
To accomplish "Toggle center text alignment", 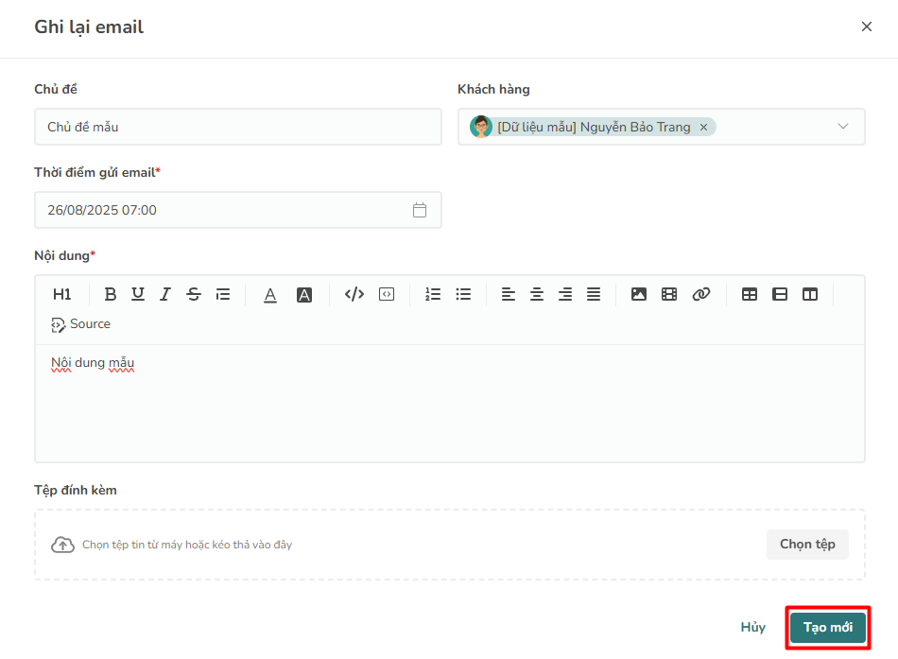I will click(537, 294).
